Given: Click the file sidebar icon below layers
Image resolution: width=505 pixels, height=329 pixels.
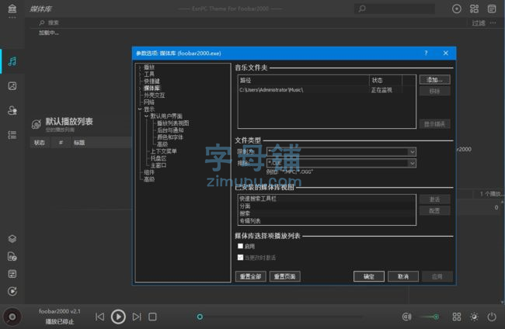Looking at the screenshot, I should click(12, 256).
